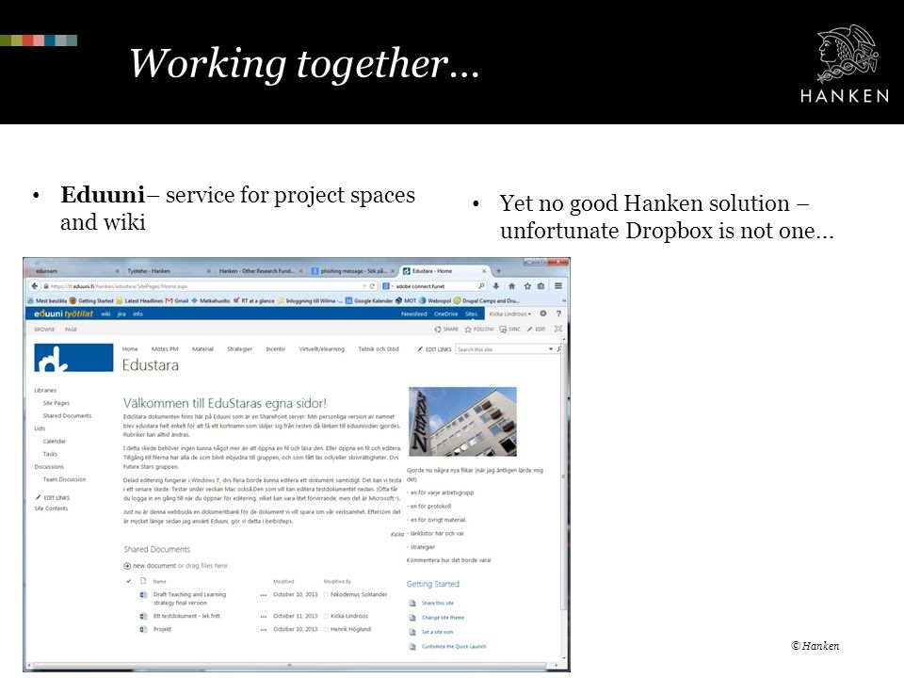Open new browser tab with plus button
Screen dimensions: 904x678
[x=499, y=270]
